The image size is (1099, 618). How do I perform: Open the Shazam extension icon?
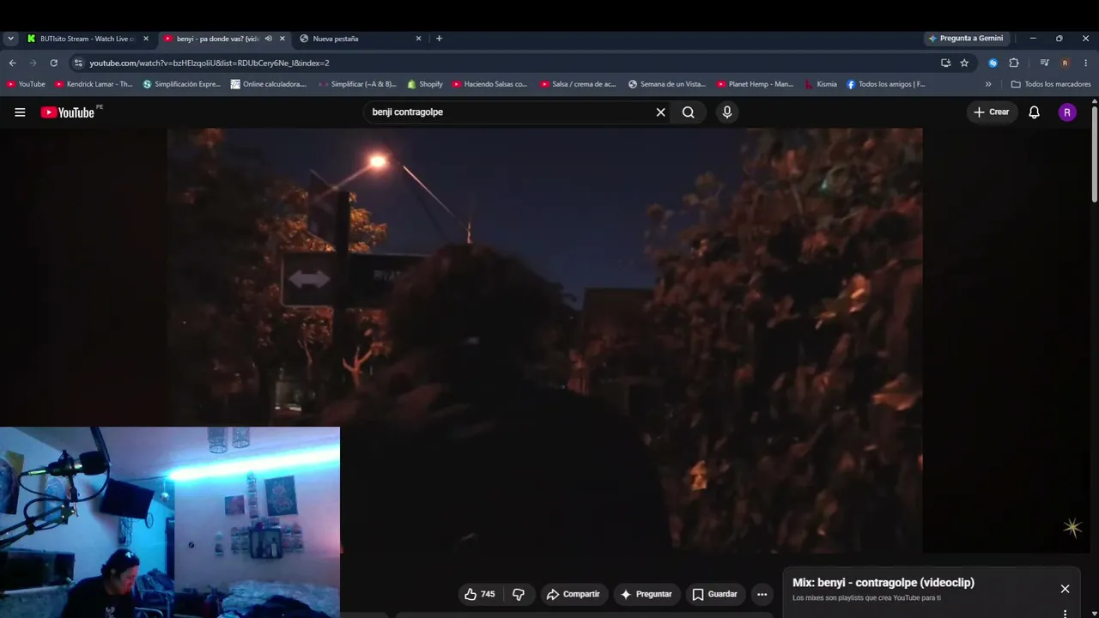993,63
